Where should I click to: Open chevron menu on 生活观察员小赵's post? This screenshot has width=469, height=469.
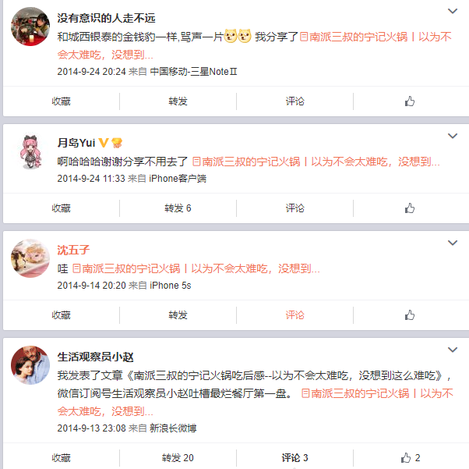[452, 350]
